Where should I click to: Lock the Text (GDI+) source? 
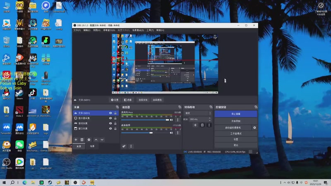pos(115,113)
